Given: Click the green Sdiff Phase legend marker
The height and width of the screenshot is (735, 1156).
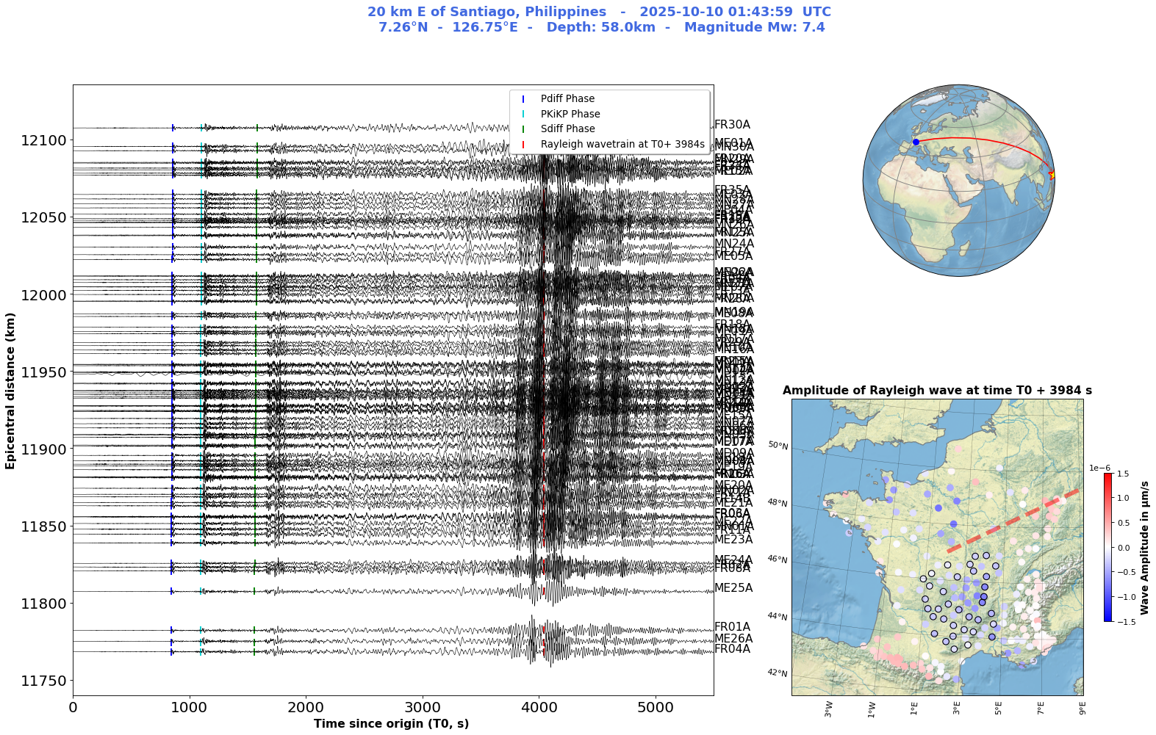Looking at the screenshot, I should coord(523,129).
